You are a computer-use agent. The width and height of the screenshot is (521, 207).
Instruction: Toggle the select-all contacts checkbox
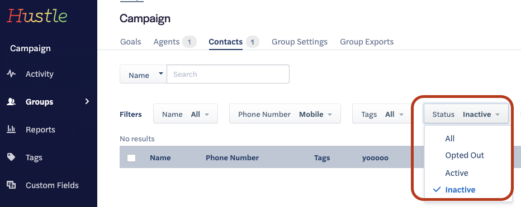[x=131, y=157]
